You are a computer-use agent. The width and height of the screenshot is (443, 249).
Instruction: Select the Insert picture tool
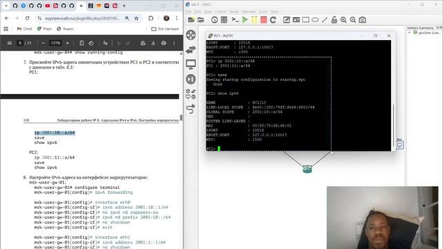pyautogui.click(x=296, y=20)
